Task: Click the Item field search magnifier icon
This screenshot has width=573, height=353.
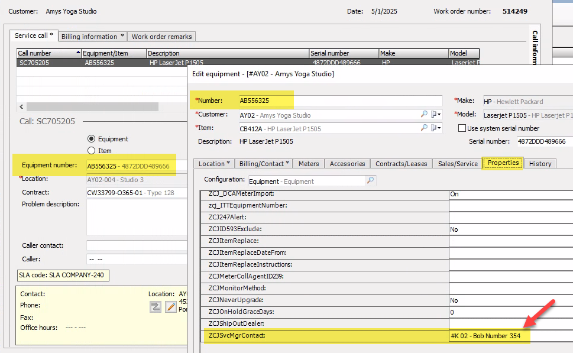Action: 424,128
